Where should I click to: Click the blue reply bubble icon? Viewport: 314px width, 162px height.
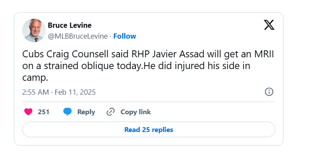(68, 112)
